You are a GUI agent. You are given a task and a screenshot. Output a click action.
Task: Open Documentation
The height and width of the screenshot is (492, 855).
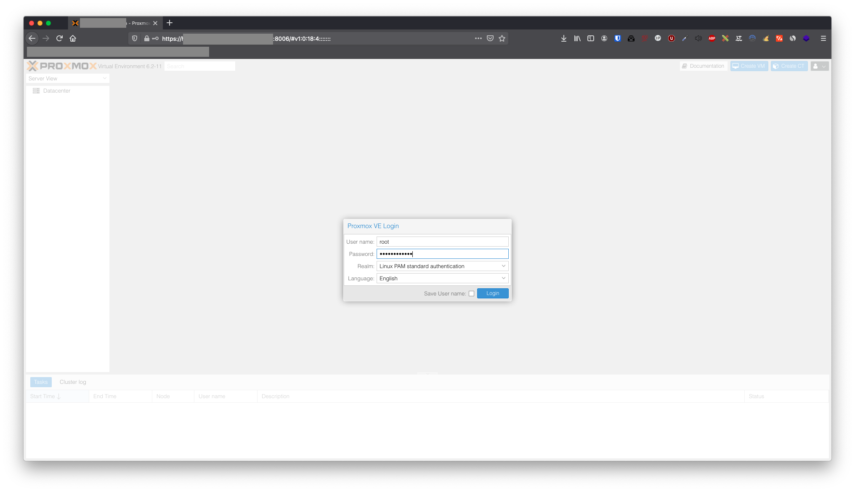pyautogui.click(x=703, y=66)
